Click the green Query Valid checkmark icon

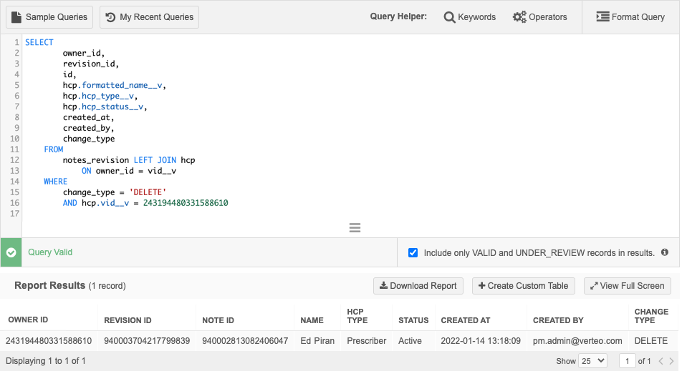[x=11, y=252]
